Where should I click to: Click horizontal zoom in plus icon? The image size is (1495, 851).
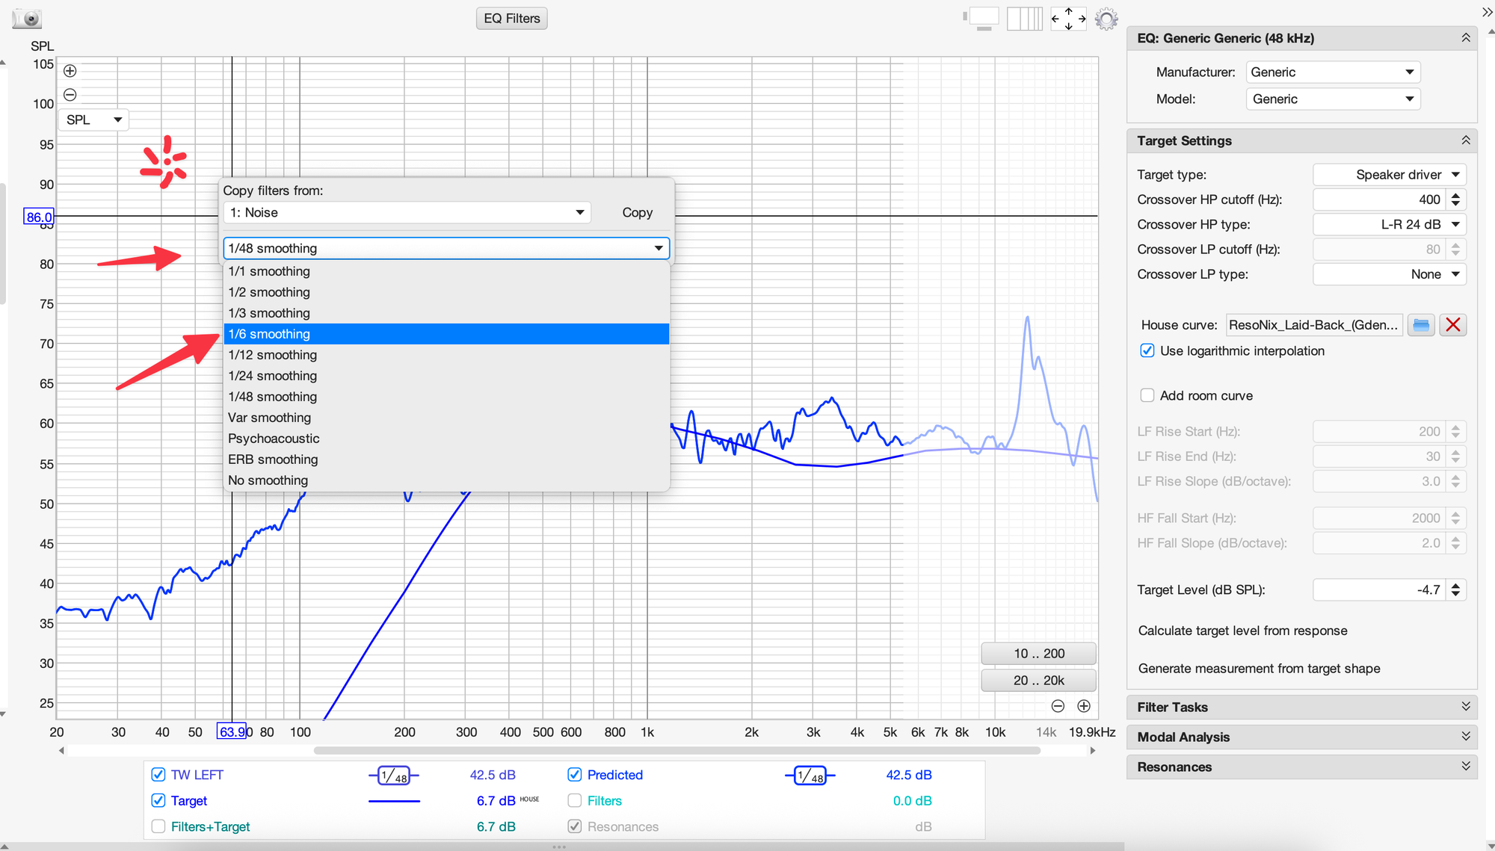coord(1084,706)
